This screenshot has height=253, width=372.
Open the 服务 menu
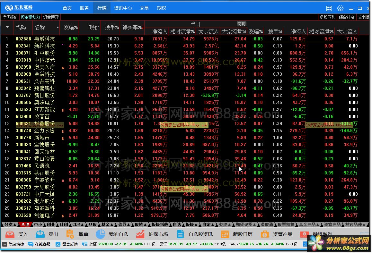click(x=84, y=8)
